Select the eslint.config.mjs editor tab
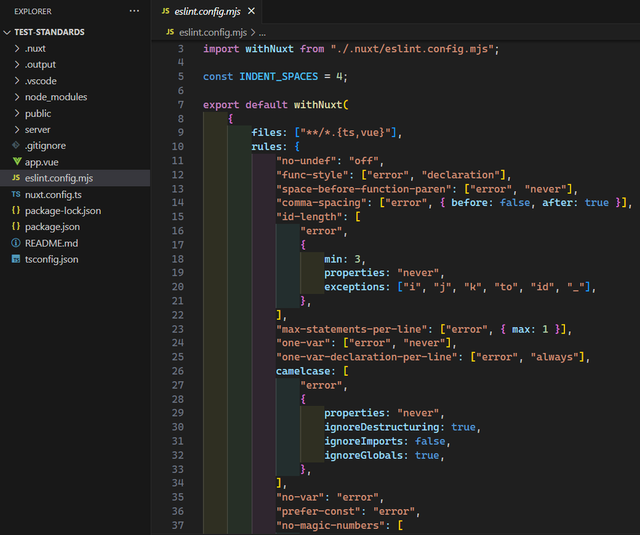The height and width of the screenshot is (535, 640). (208, 11)
